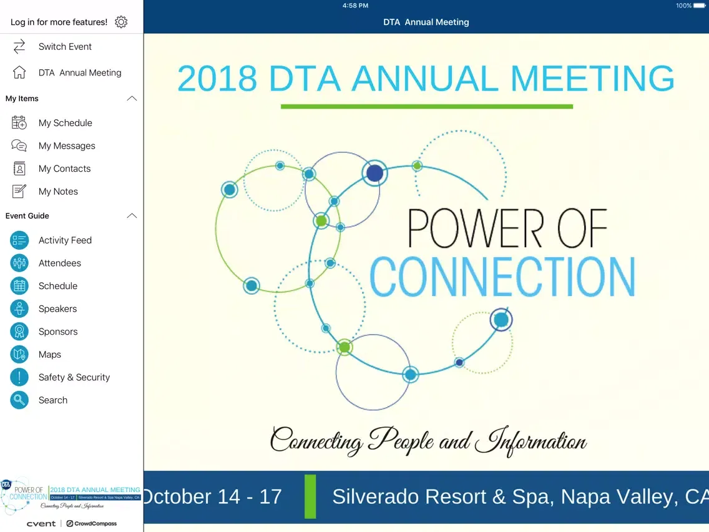Viewport: 709px width, 532px height.
Task: Click the Speakers podium icon
Action: point(19,308)
